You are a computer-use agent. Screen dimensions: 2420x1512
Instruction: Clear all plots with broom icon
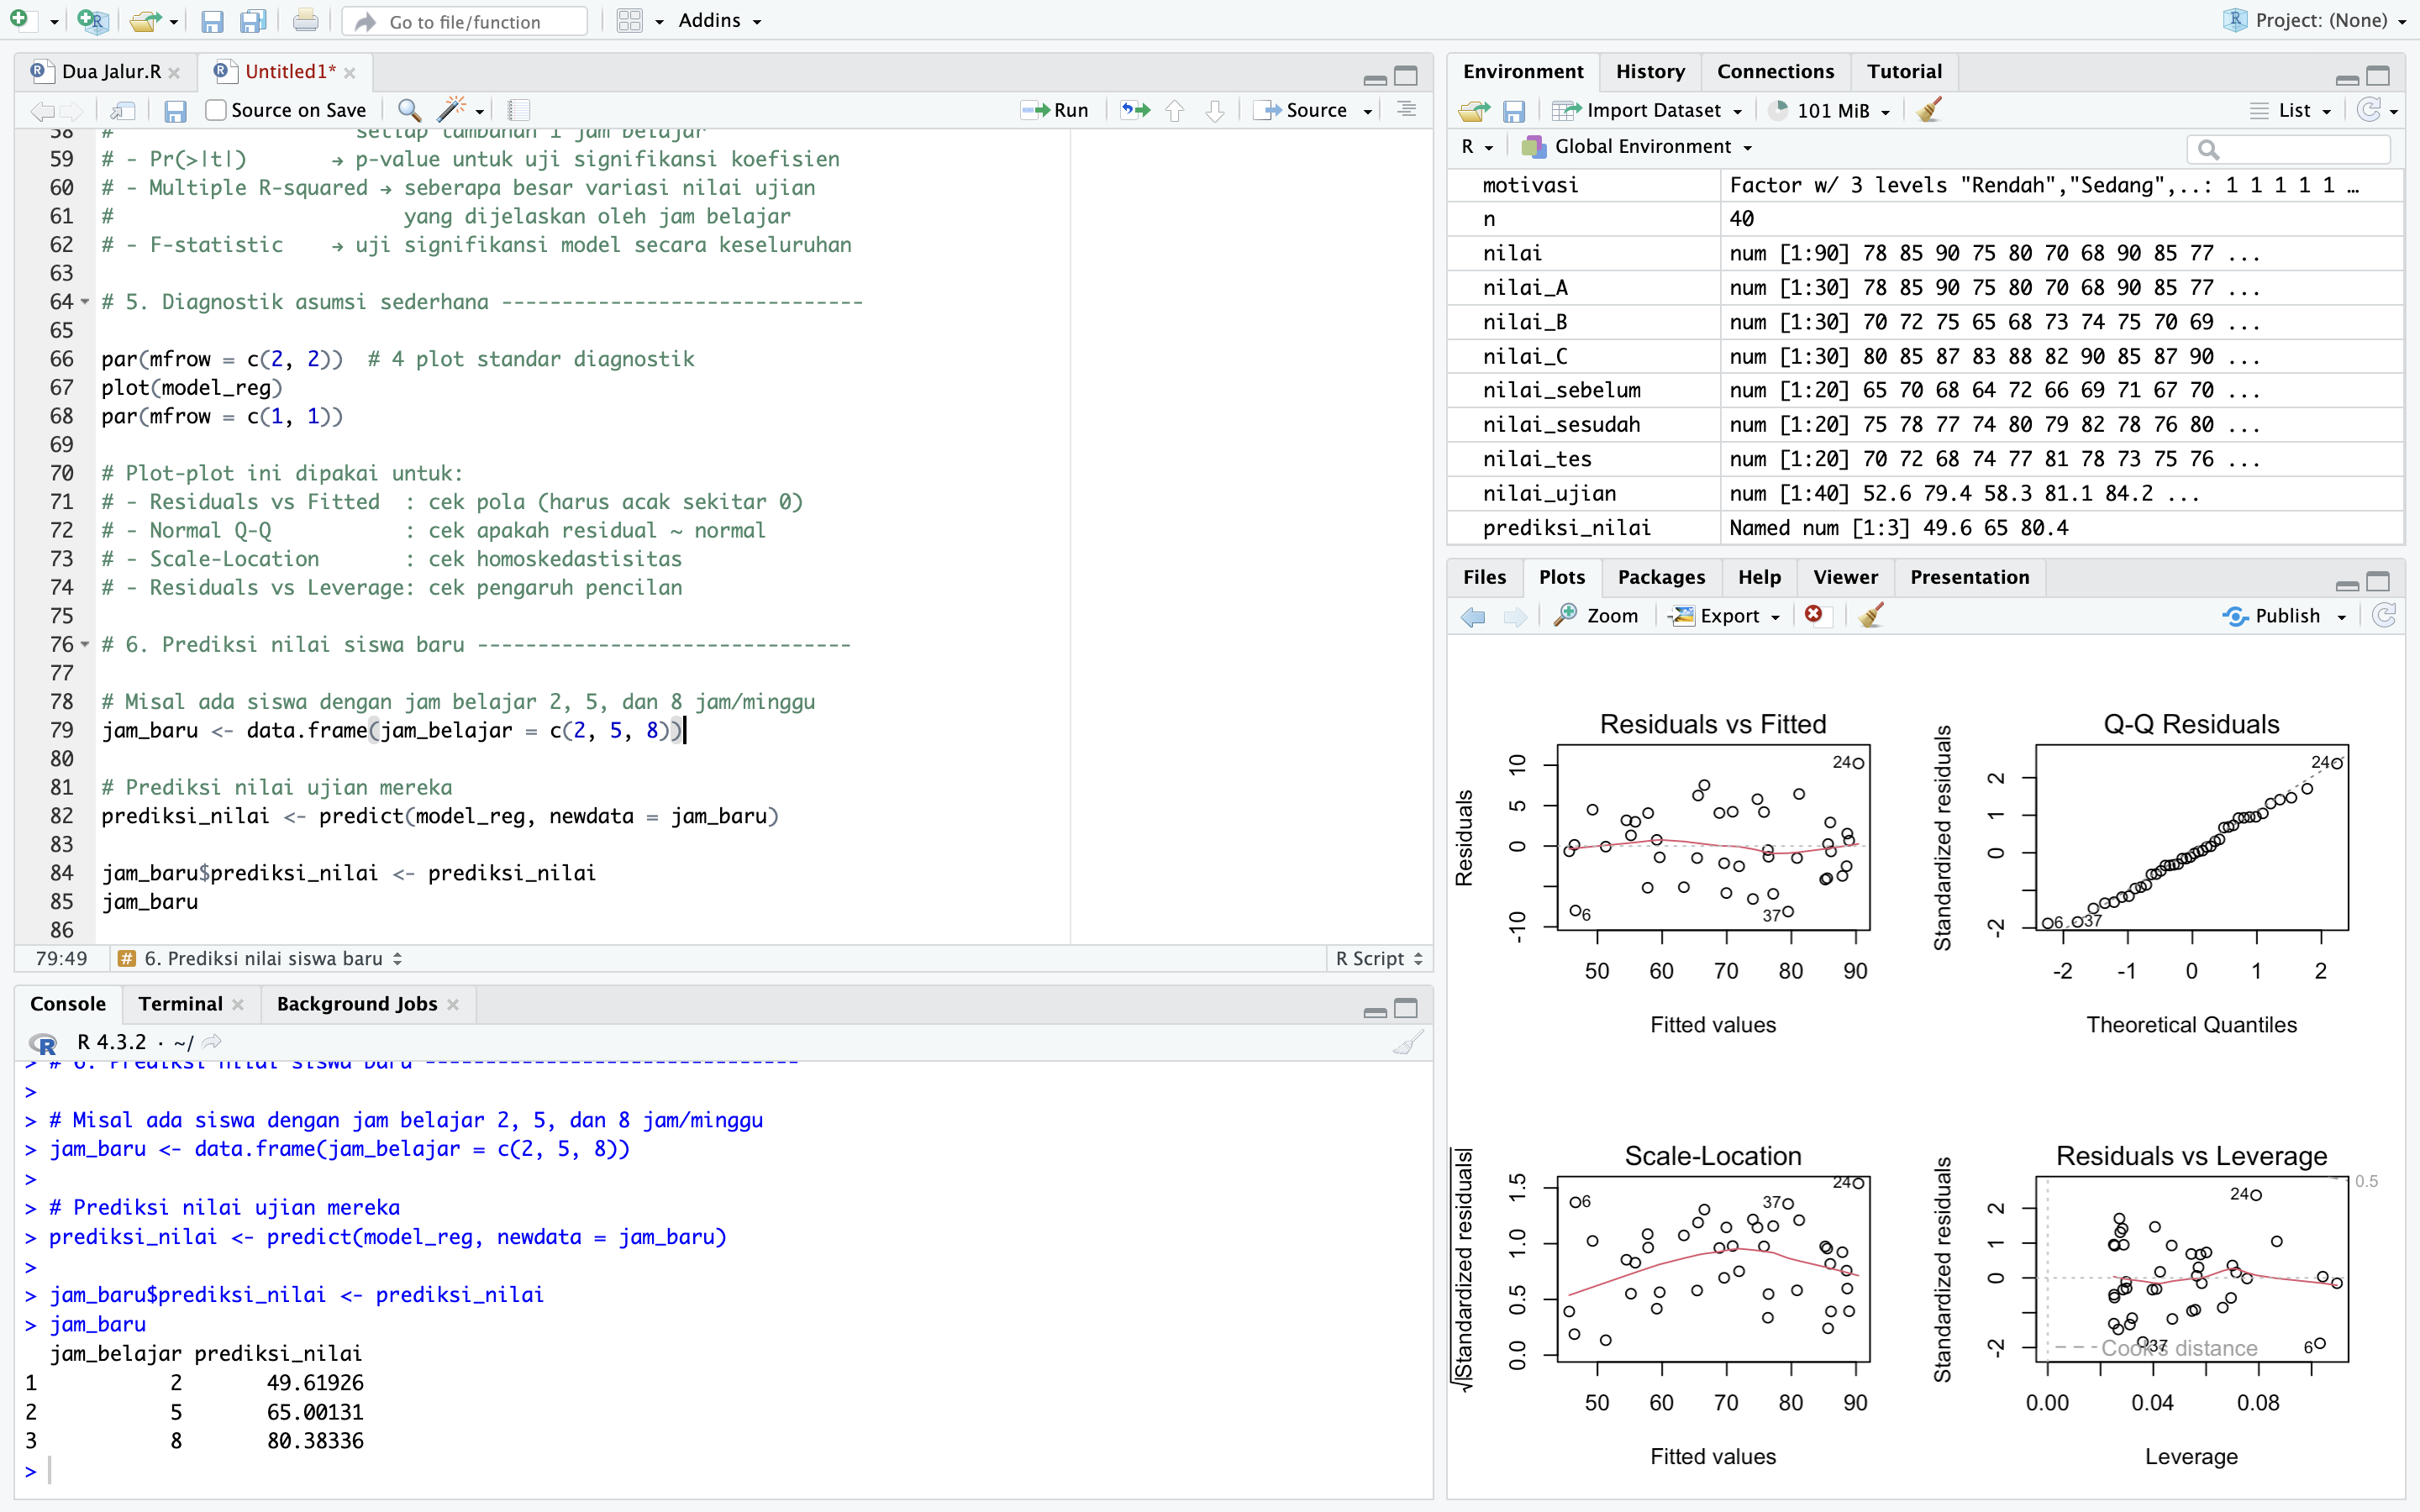(x=1871, y=616)
